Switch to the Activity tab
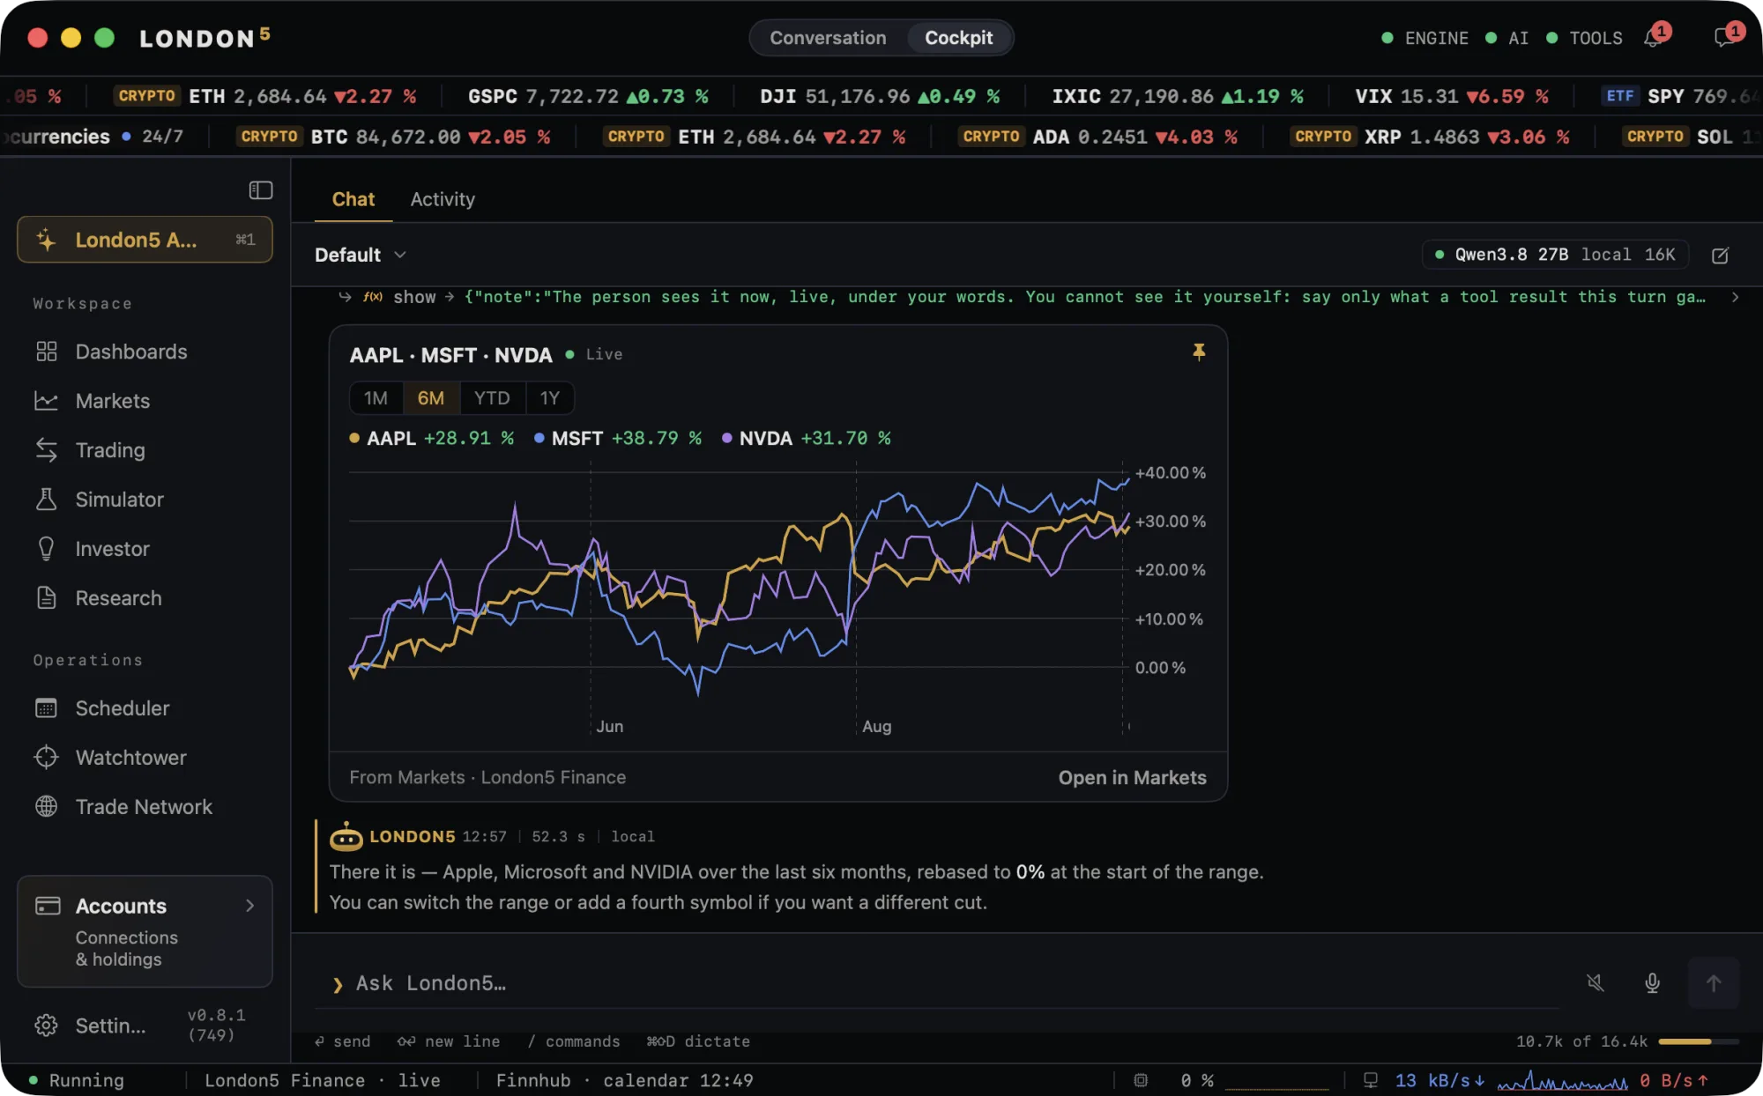 click(443, 199)
